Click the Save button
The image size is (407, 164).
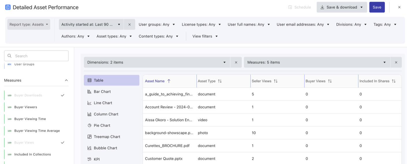pyautogui.click(x=377, y=7)
